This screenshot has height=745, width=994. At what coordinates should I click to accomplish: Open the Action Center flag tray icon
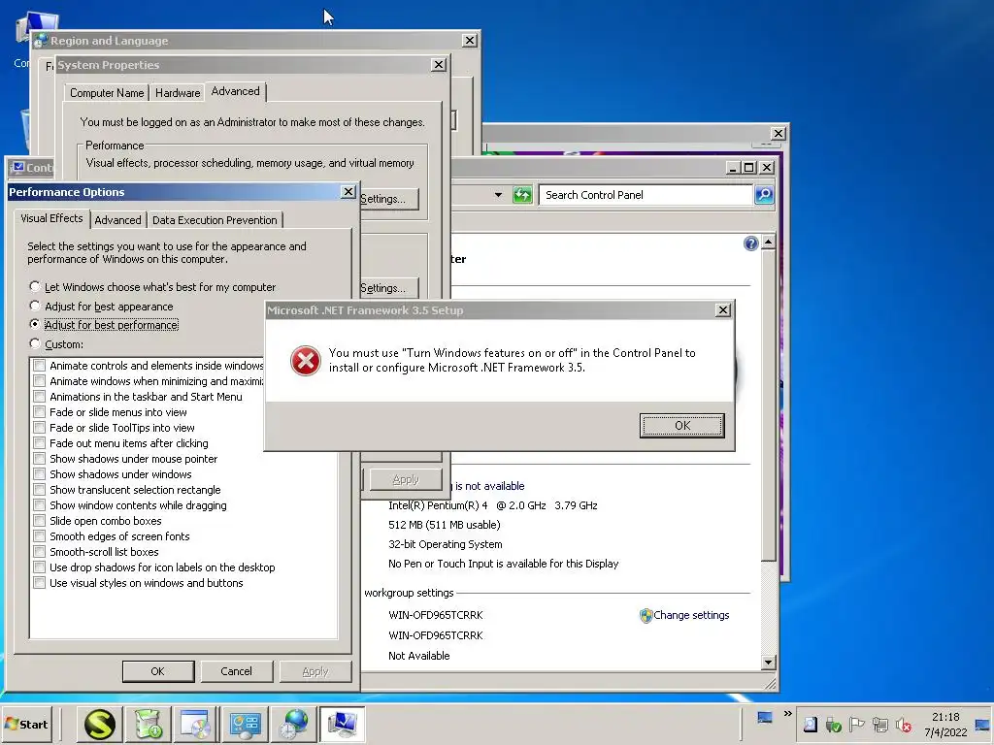(856, 725)
